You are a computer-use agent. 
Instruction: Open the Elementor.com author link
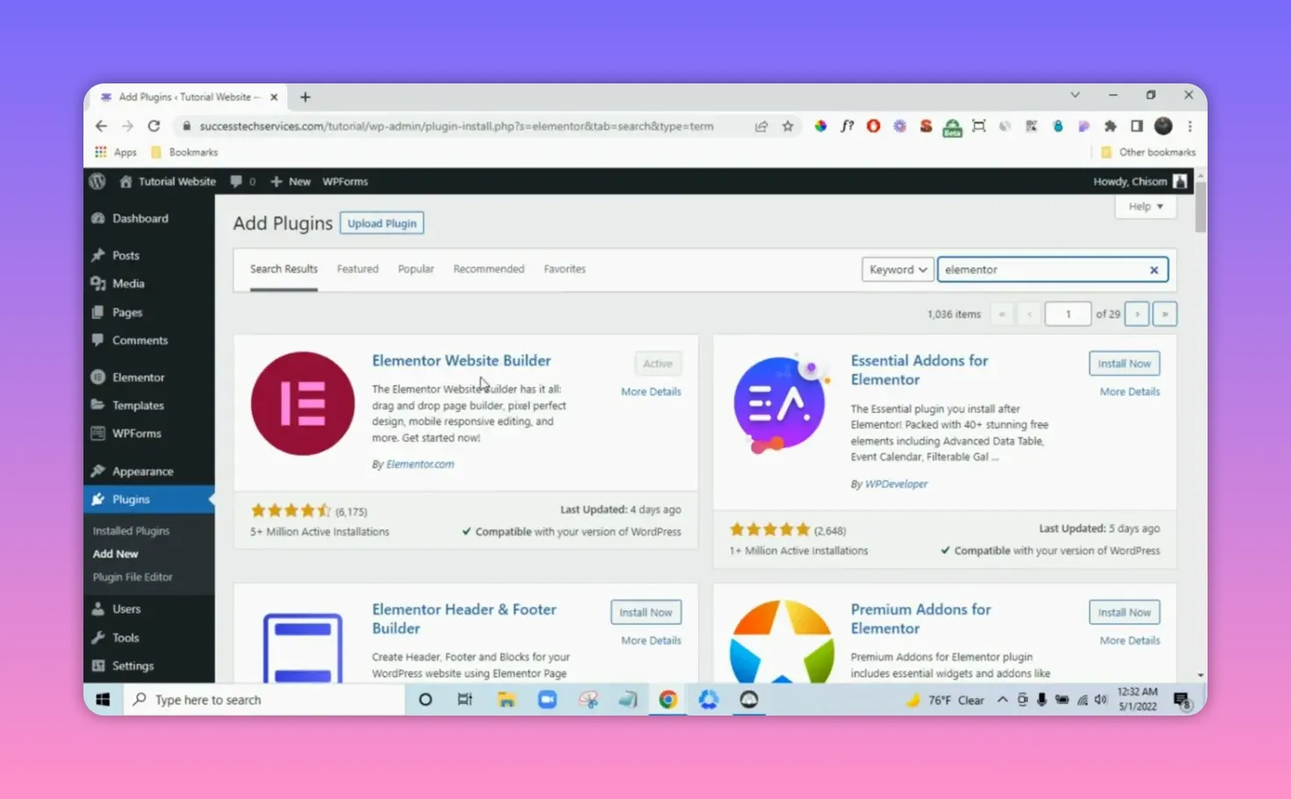tap(420, 464)
